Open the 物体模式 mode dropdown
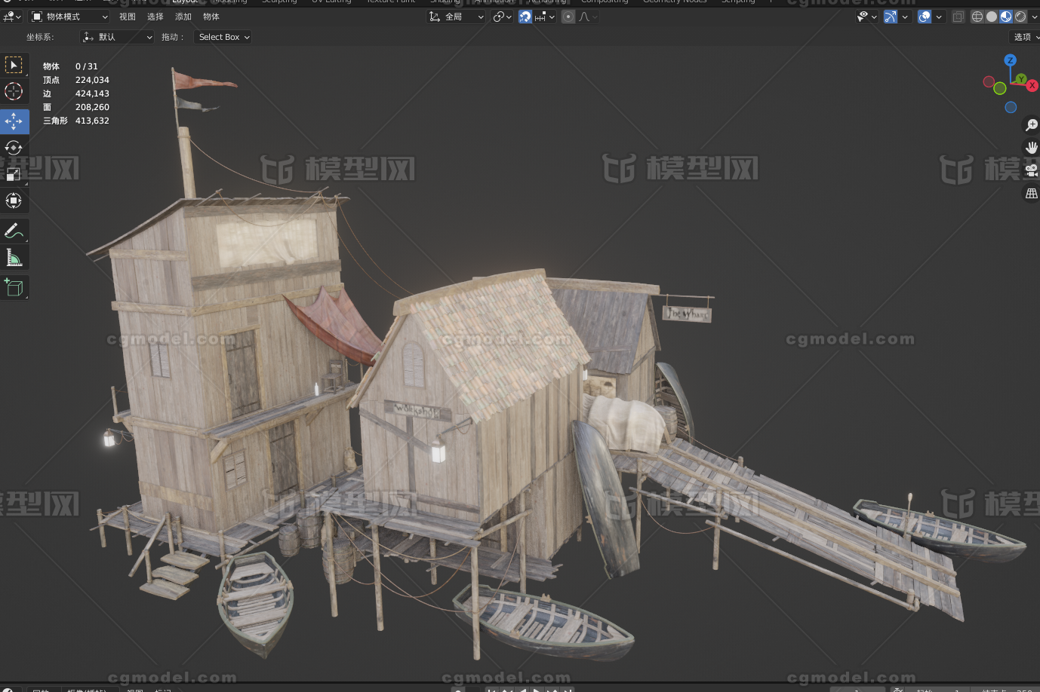 (69, 17)
